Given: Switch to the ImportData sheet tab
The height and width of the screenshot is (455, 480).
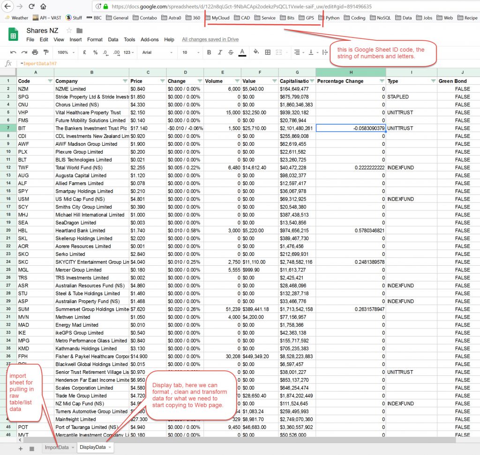Looking at the screenshot, I should coord(56,448).
